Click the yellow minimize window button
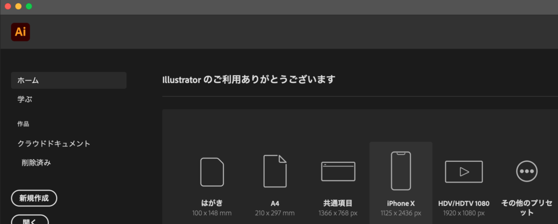The image size is (558, 224). point(18,7)
